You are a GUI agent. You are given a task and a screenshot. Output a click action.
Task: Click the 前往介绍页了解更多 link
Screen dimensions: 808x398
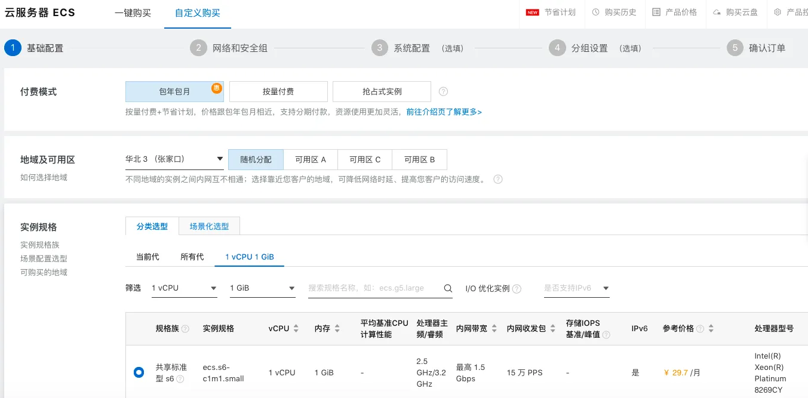coord(443,112)
